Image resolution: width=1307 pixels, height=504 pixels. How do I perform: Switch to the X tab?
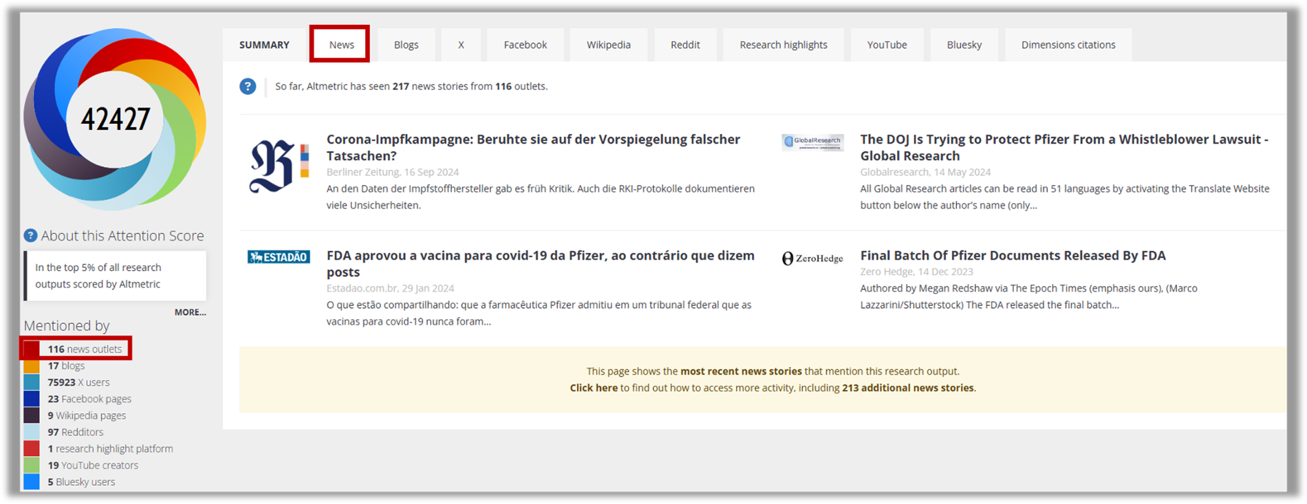[x=461, y=45]
